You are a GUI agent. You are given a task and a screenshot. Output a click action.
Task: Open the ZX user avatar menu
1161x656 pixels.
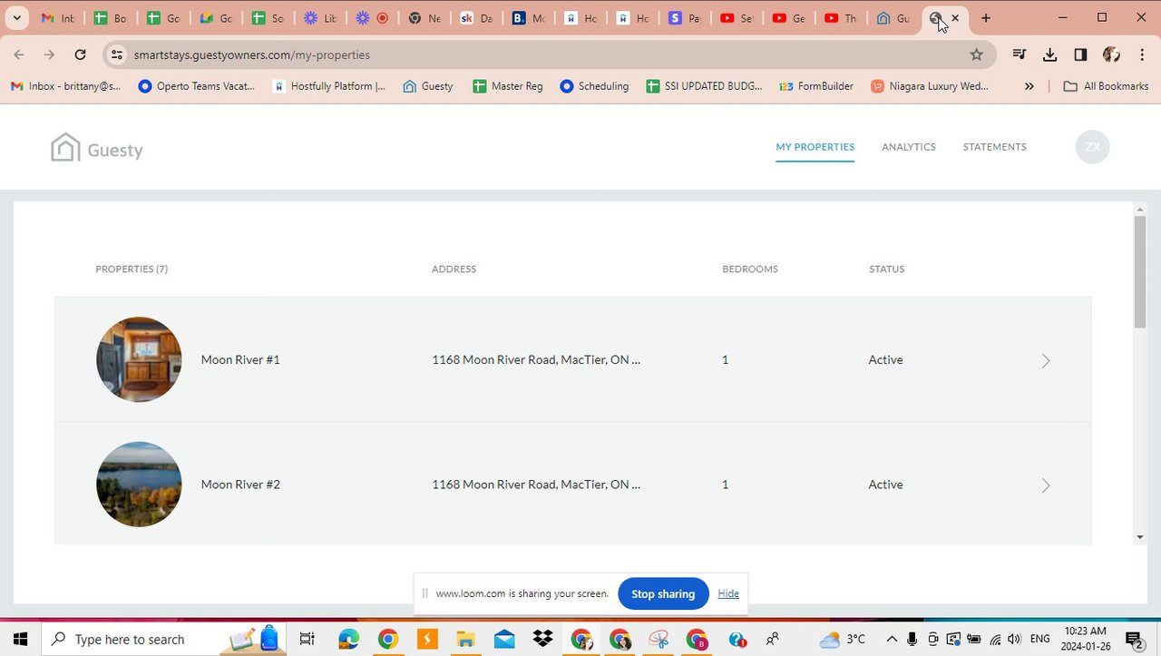[1092, 147]
